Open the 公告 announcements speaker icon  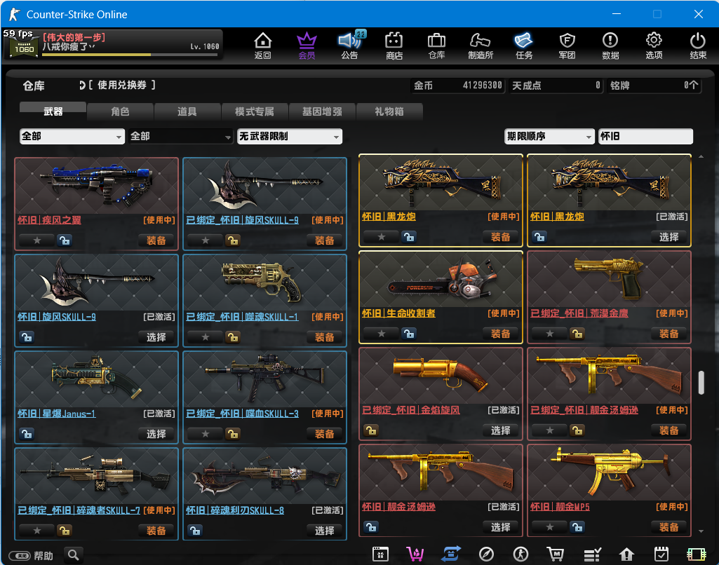tap(350, 46)
